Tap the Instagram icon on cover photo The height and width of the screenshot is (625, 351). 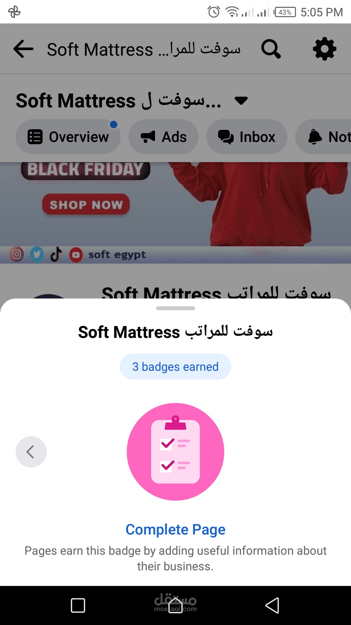17,254
